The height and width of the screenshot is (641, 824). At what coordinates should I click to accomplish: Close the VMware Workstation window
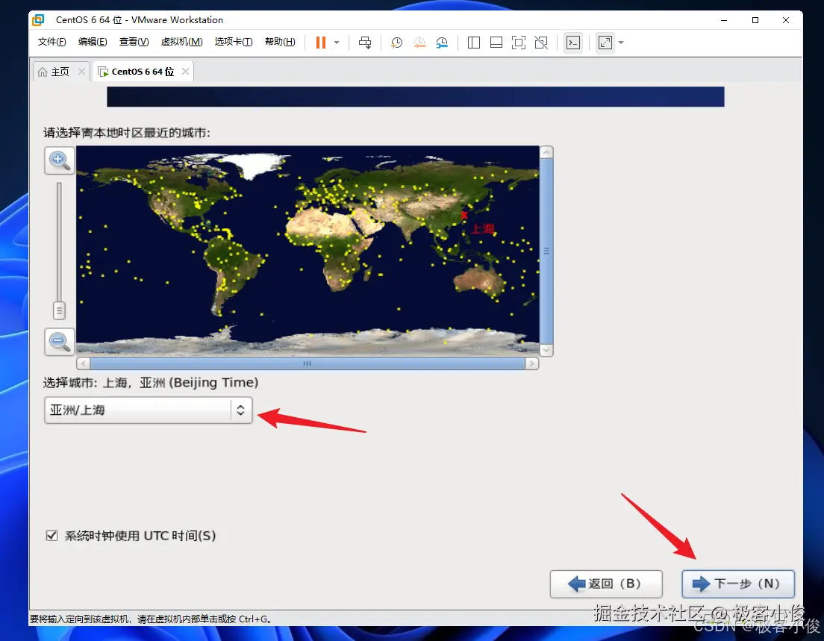coord(786,20)
